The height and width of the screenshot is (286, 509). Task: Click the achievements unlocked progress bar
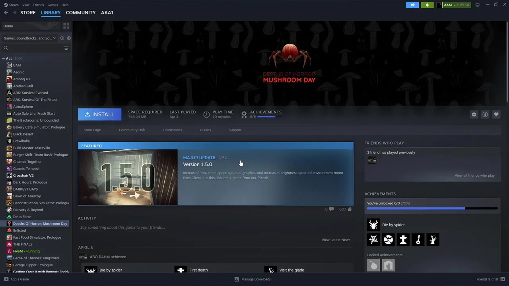click(432, 208)
